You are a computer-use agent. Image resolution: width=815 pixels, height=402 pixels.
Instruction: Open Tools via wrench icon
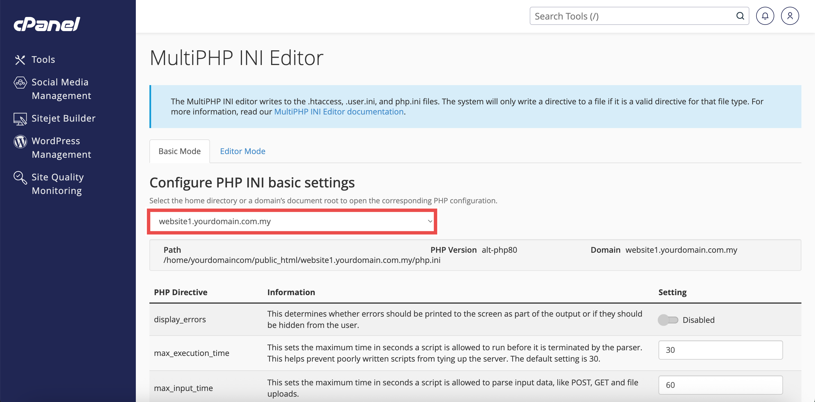[x=20, y=60]
